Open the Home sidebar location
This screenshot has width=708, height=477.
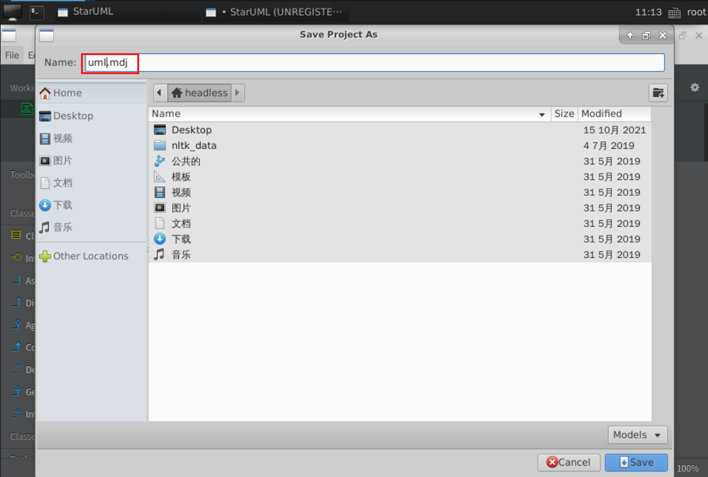coord(92,92)
